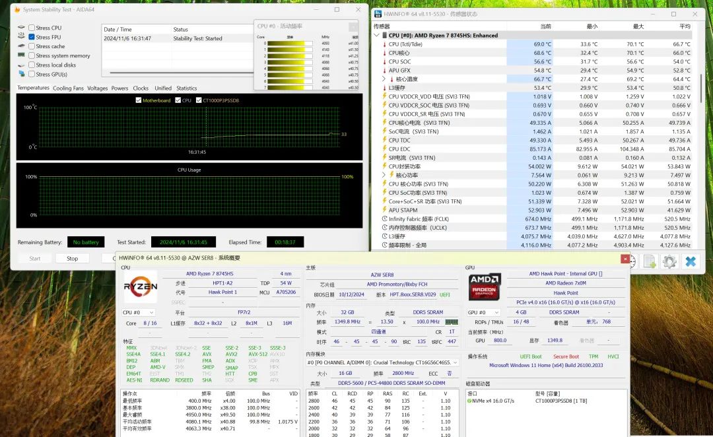Click the HWiNFO sensor list vertical scrollbar

(700, 88)
